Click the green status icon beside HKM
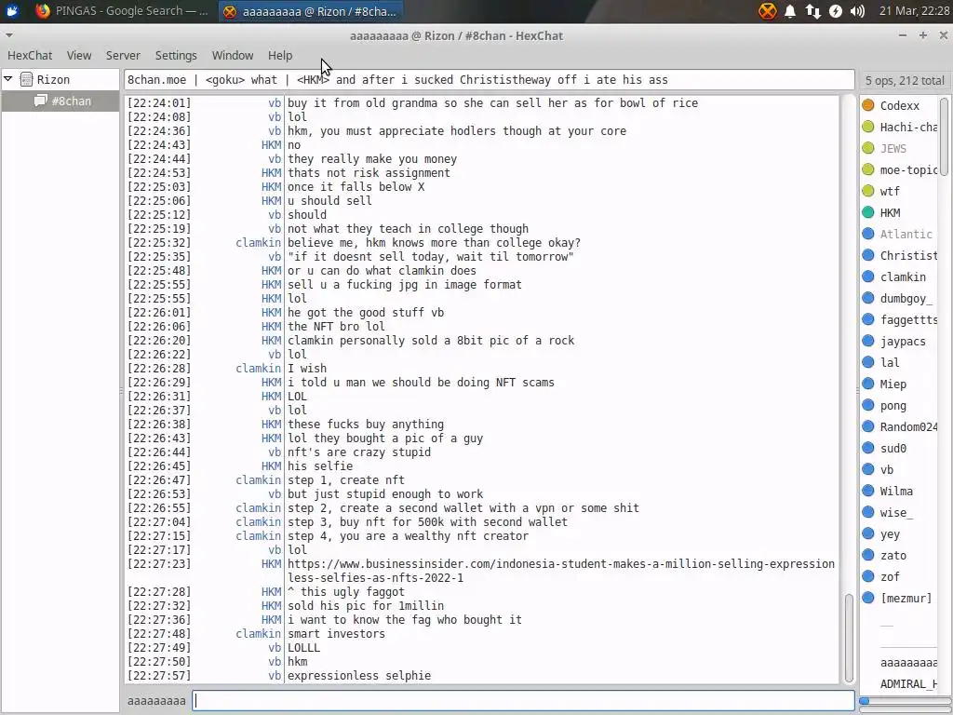 (868, 212)
